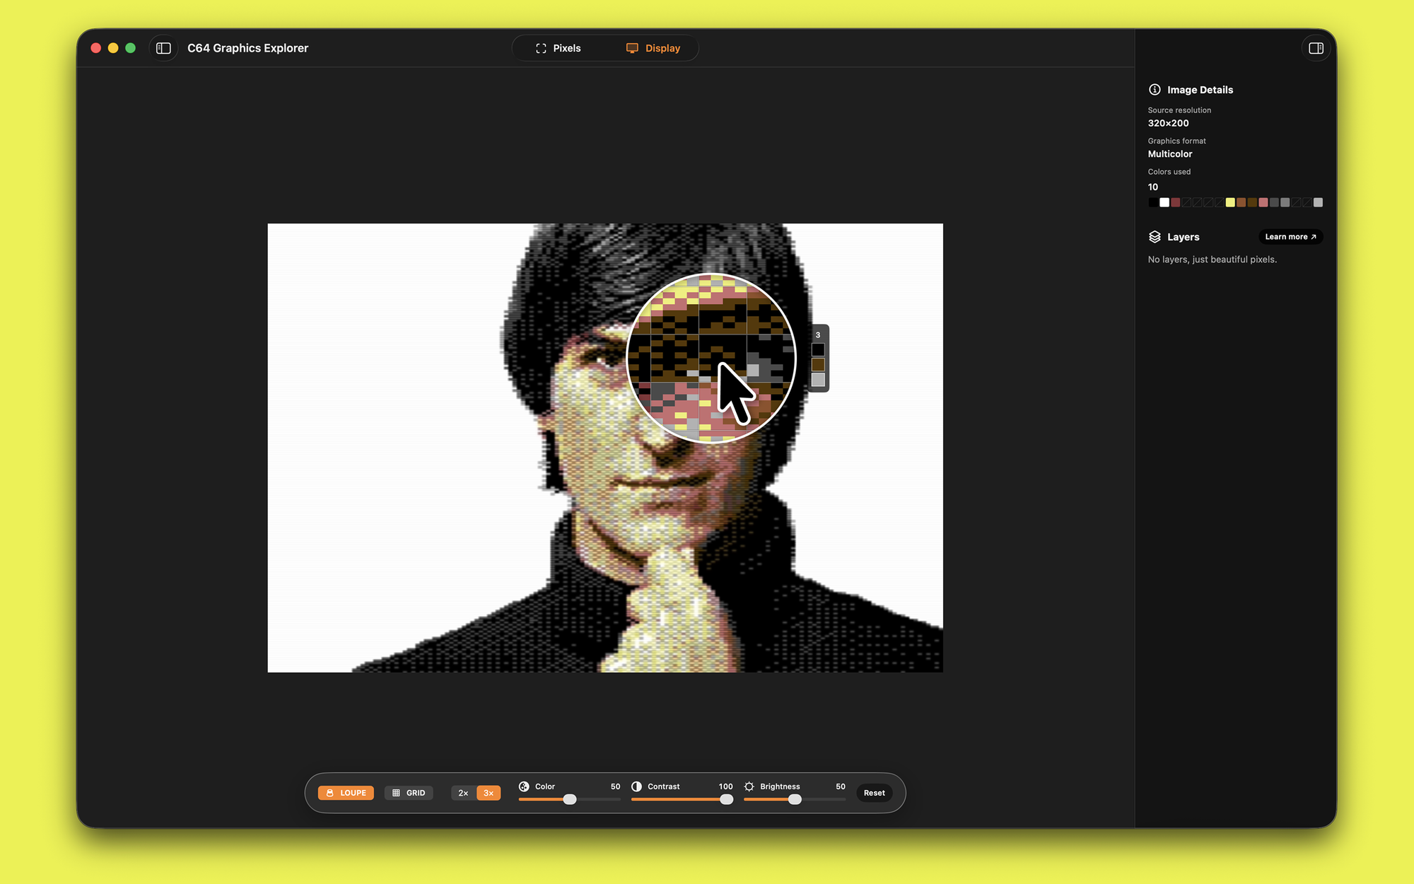
Task: Pick medium gray swatch in Colors used palette
Action: pos(1285,203)
